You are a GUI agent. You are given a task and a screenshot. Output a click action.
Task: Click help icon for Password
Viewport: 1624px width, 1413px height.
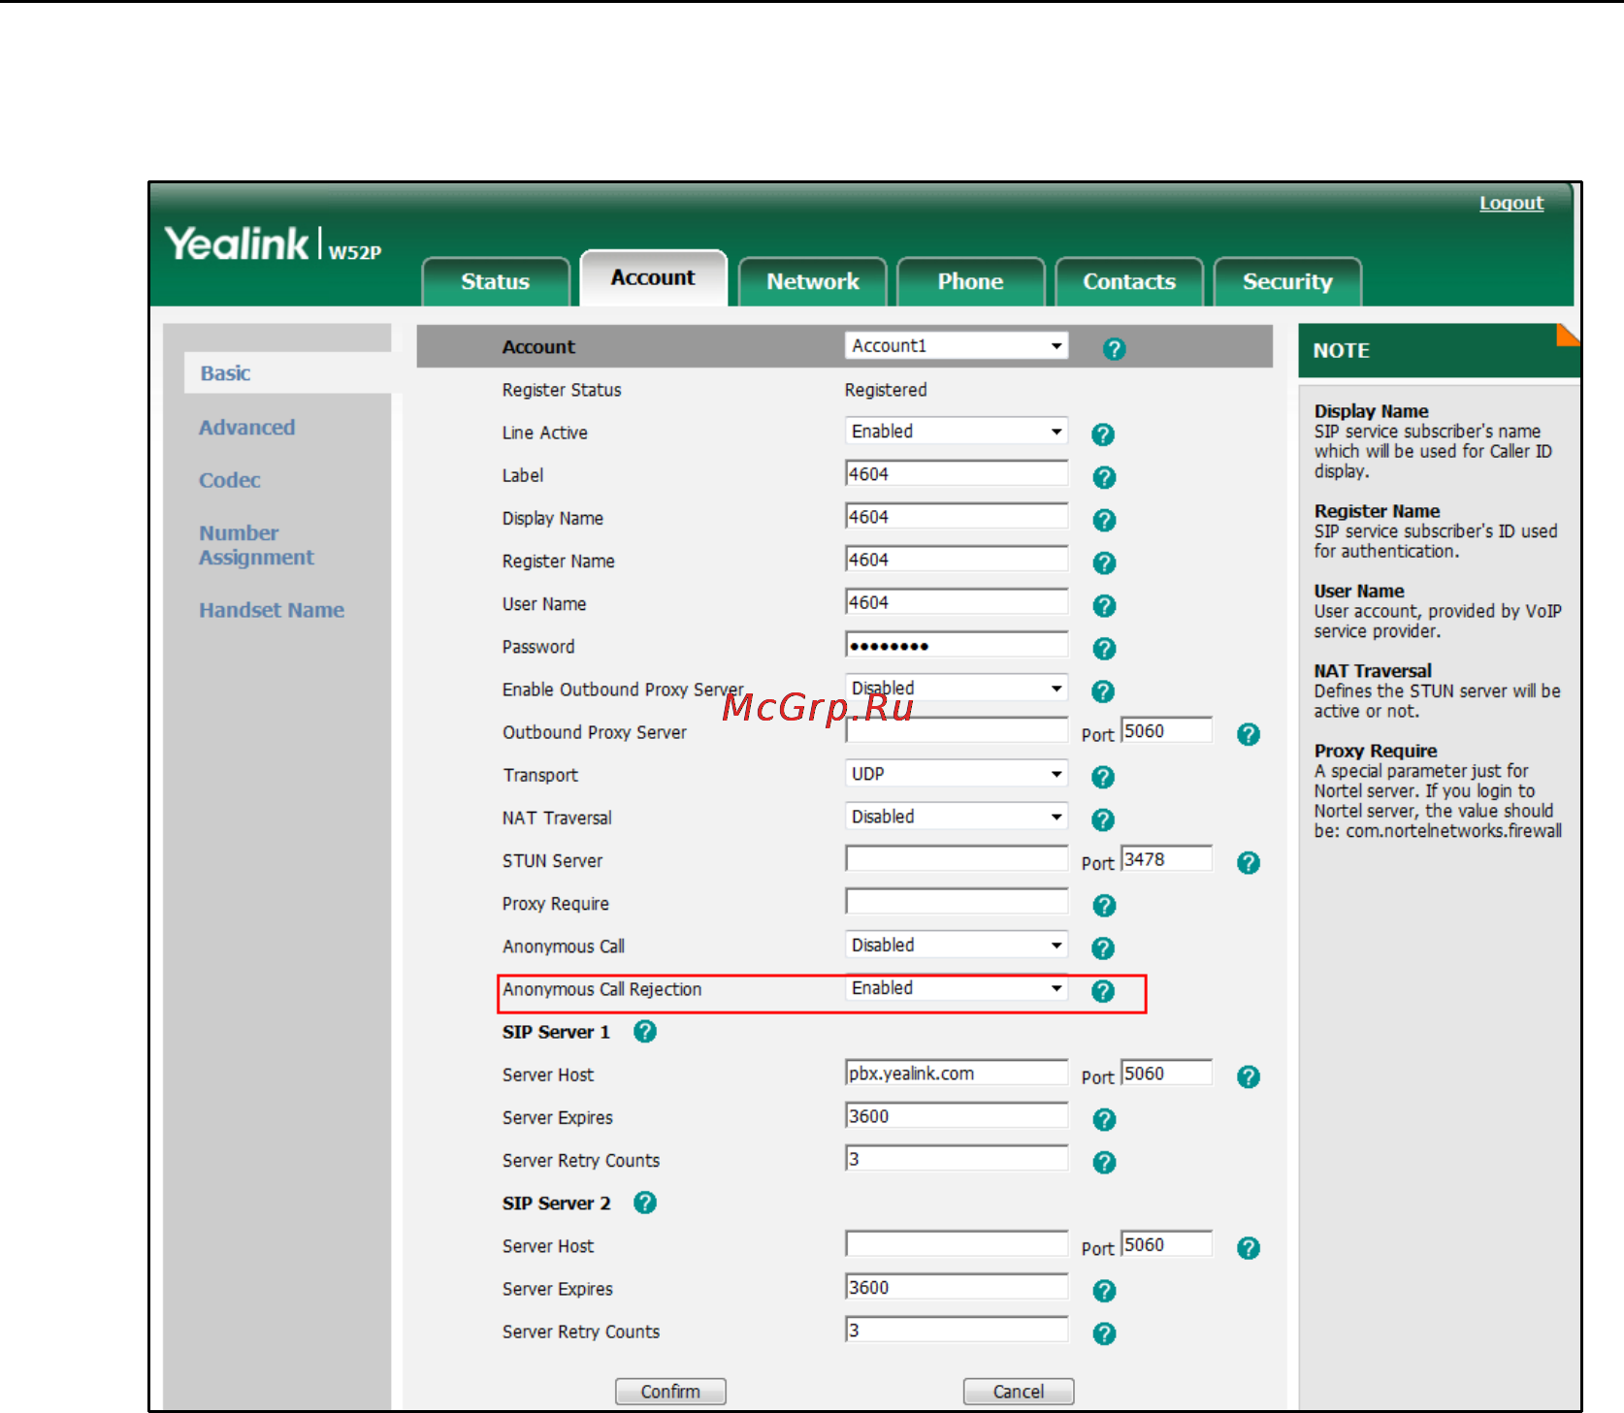tap(1104, 649)
